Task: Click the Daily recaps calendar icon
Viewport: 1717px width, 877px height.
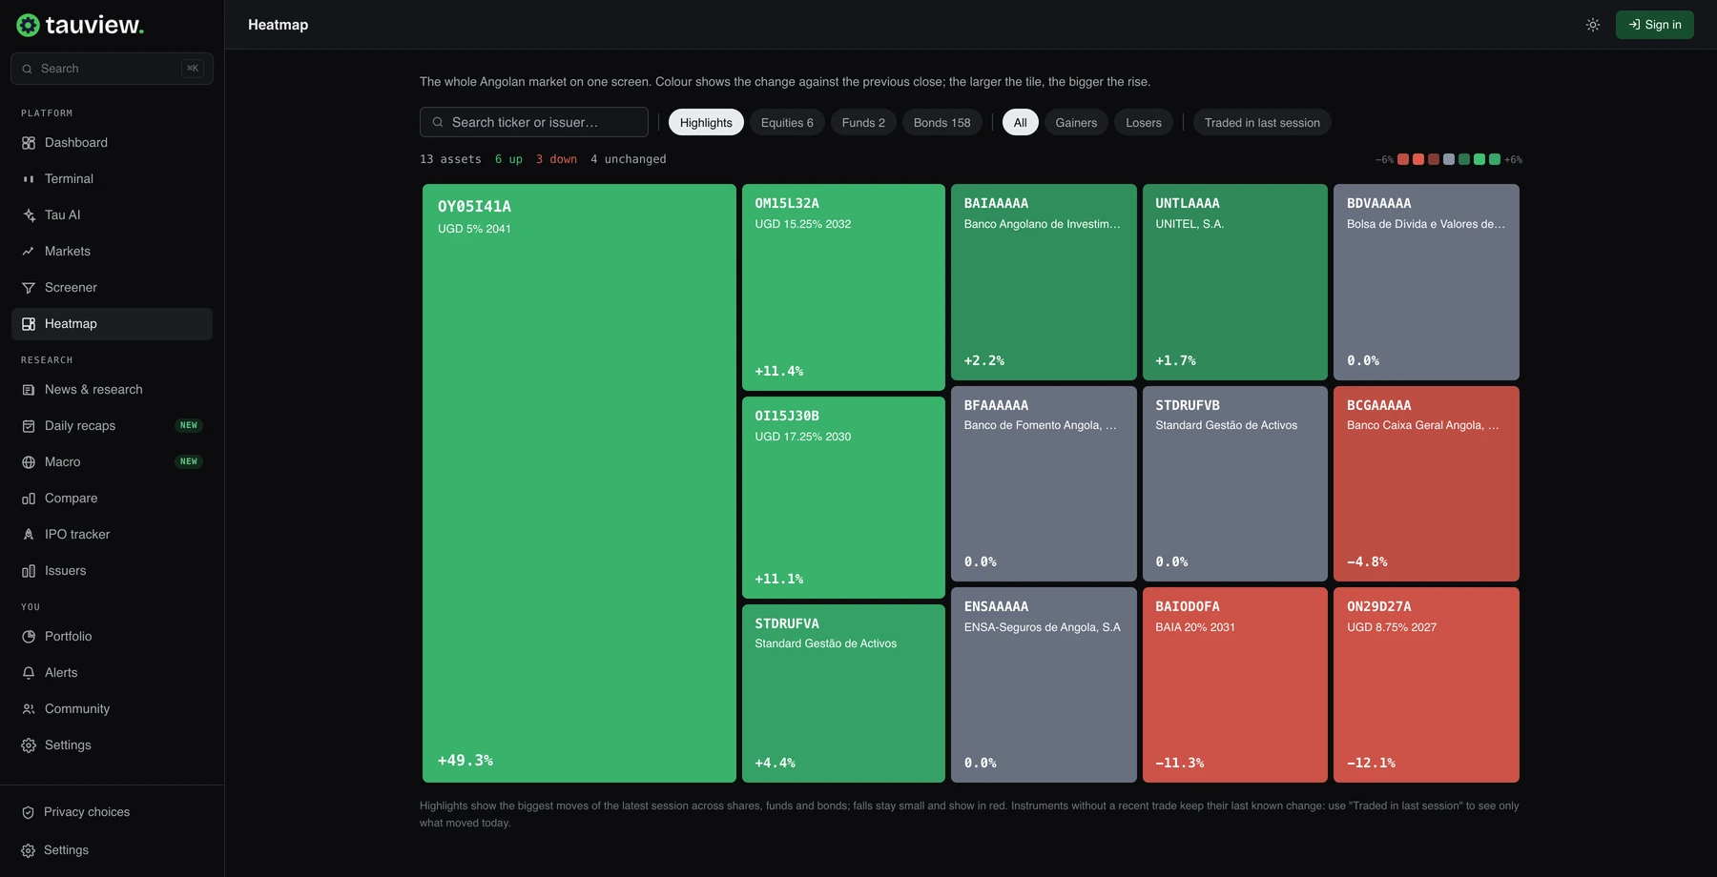Action: 29,426
